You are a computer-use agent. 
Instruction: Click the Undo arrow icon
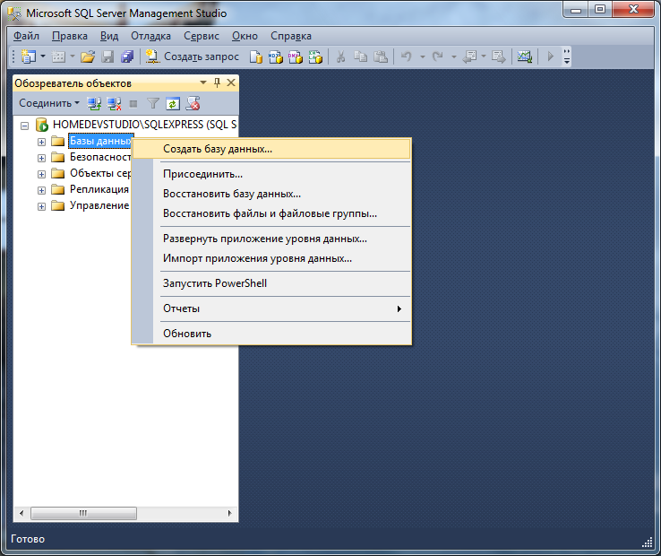pyautogui.click(x=407, y=56)
